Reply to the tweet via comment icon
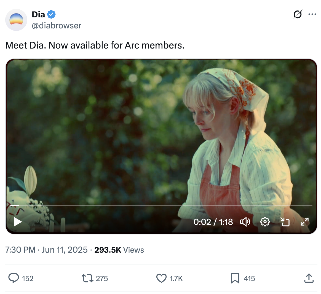This screenshot has width=321, height=294. (x=14, y=278)
